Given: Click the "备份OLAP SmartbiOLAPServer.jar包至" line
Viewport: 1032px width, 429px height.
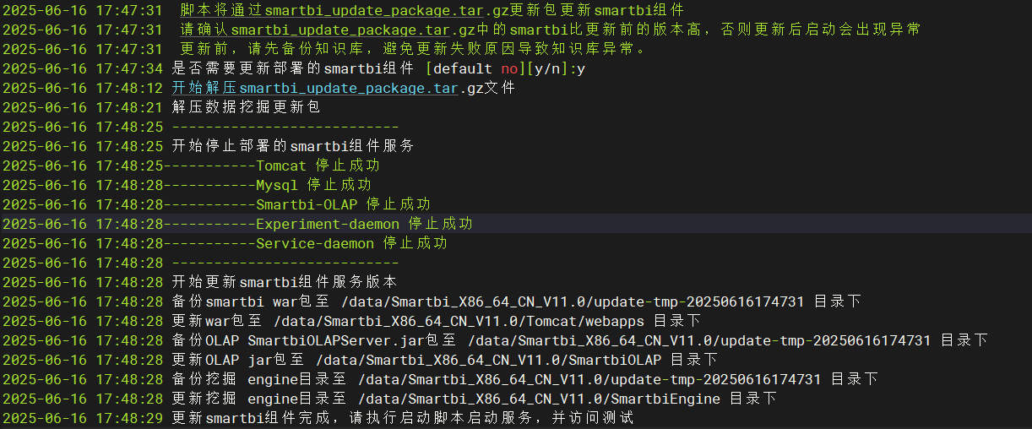Looking at the screenshot, I should [x=579, y=340].
